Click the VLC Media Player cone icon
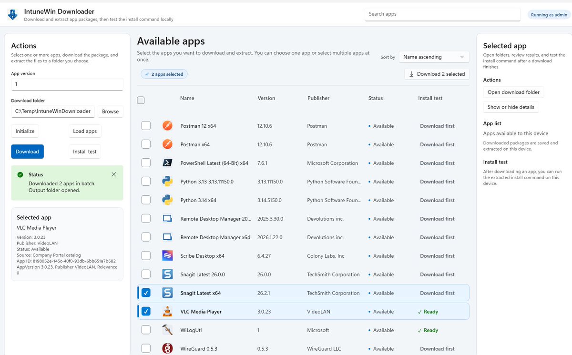Screen dimensions: 572x355 (167, 312)
